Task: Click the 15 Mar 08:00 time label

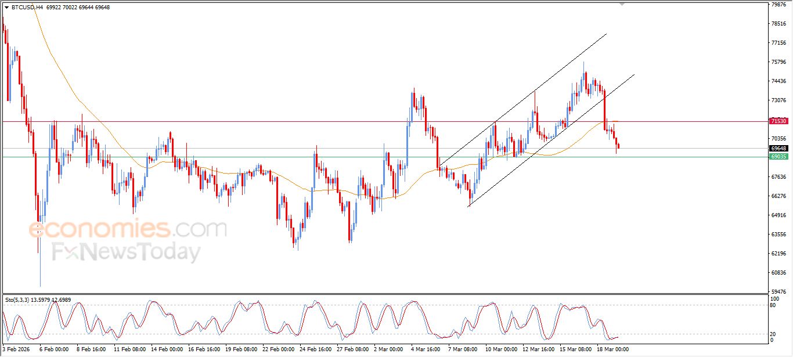Action: tap(576, 349)
